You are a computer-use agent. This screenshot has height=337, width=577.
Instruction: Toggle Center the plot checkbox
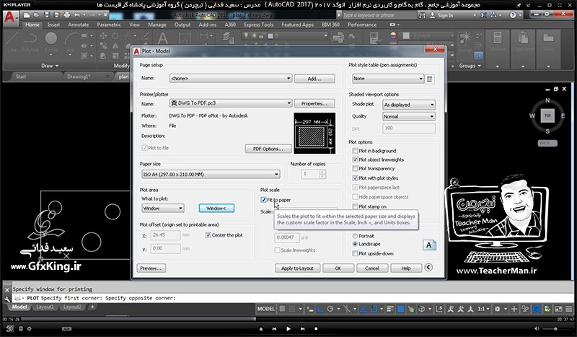(x=208, y=235)
